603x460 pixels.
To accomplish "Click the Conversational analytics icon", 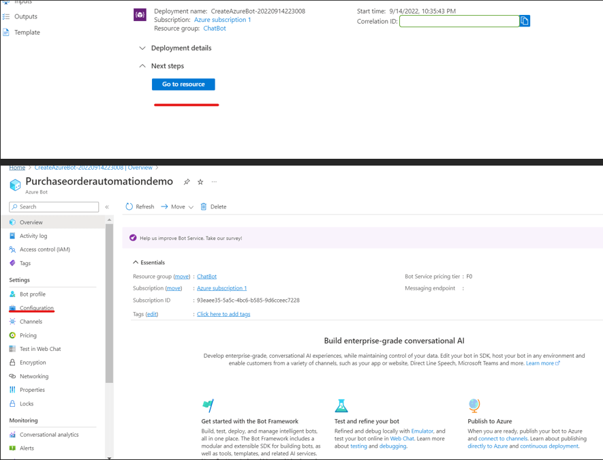I will [12, 435].
